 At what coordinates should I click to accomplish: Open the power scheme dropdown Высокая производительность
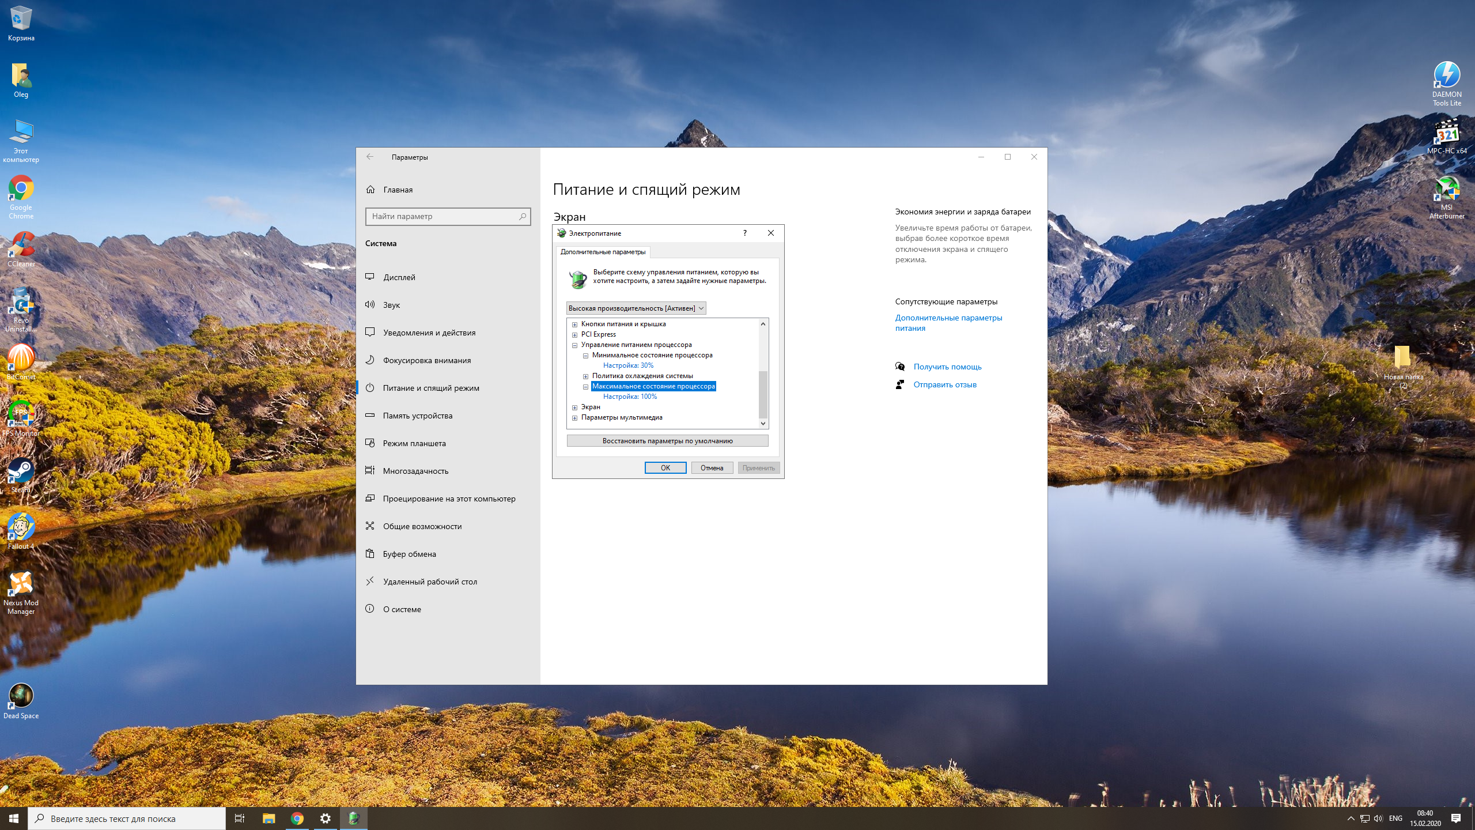click(x=636, y=308)
